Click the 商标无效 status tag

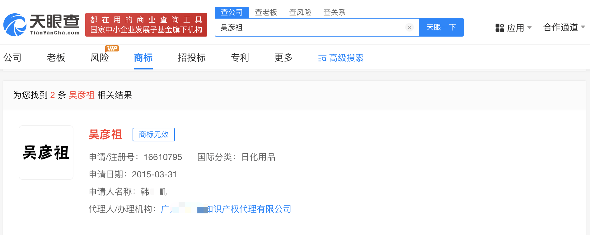pyautogui.click(x=154, y=135)
